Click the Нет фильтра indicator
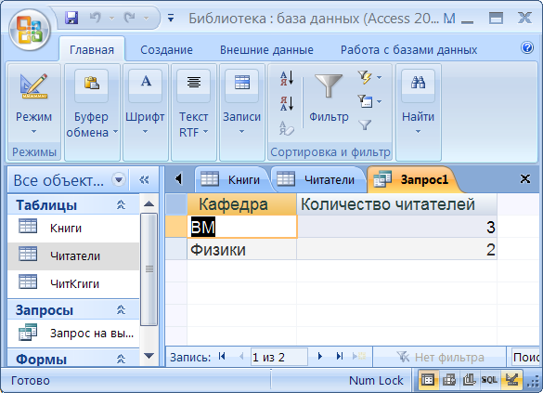This screenshot has width=543, height=393. (x=440, y=357)
